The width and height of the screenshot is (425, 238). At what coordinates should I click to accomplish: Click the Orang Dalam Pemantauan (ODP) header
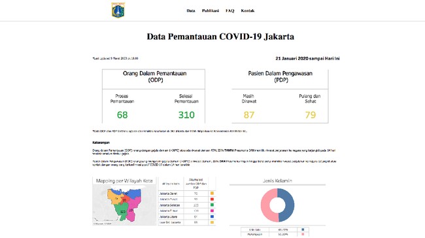tap(155, 76)
